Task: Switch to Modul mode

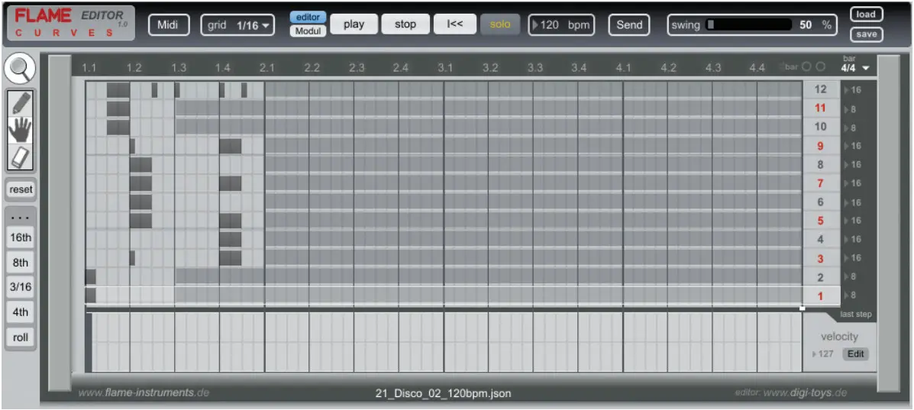Action: pos(308,31)
